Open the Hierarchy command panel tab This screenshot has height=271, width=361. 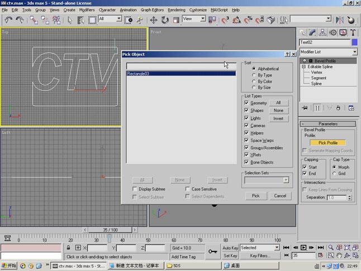click(322, 33)
